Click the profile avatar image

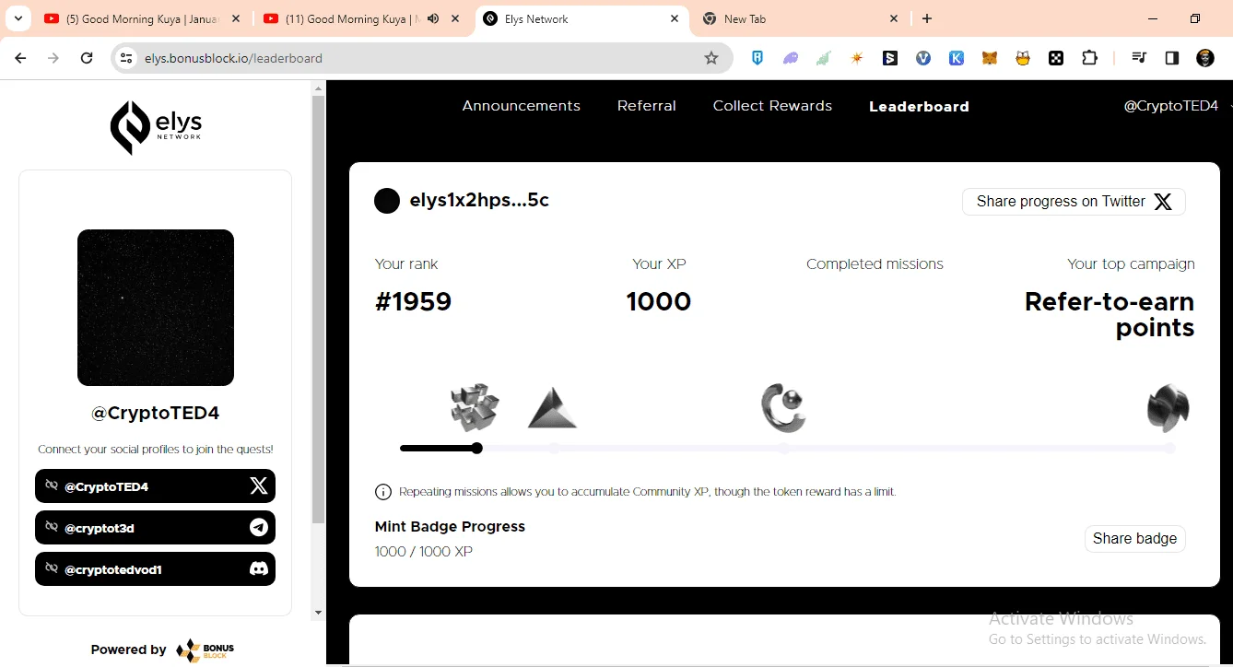tap(156, 308)
